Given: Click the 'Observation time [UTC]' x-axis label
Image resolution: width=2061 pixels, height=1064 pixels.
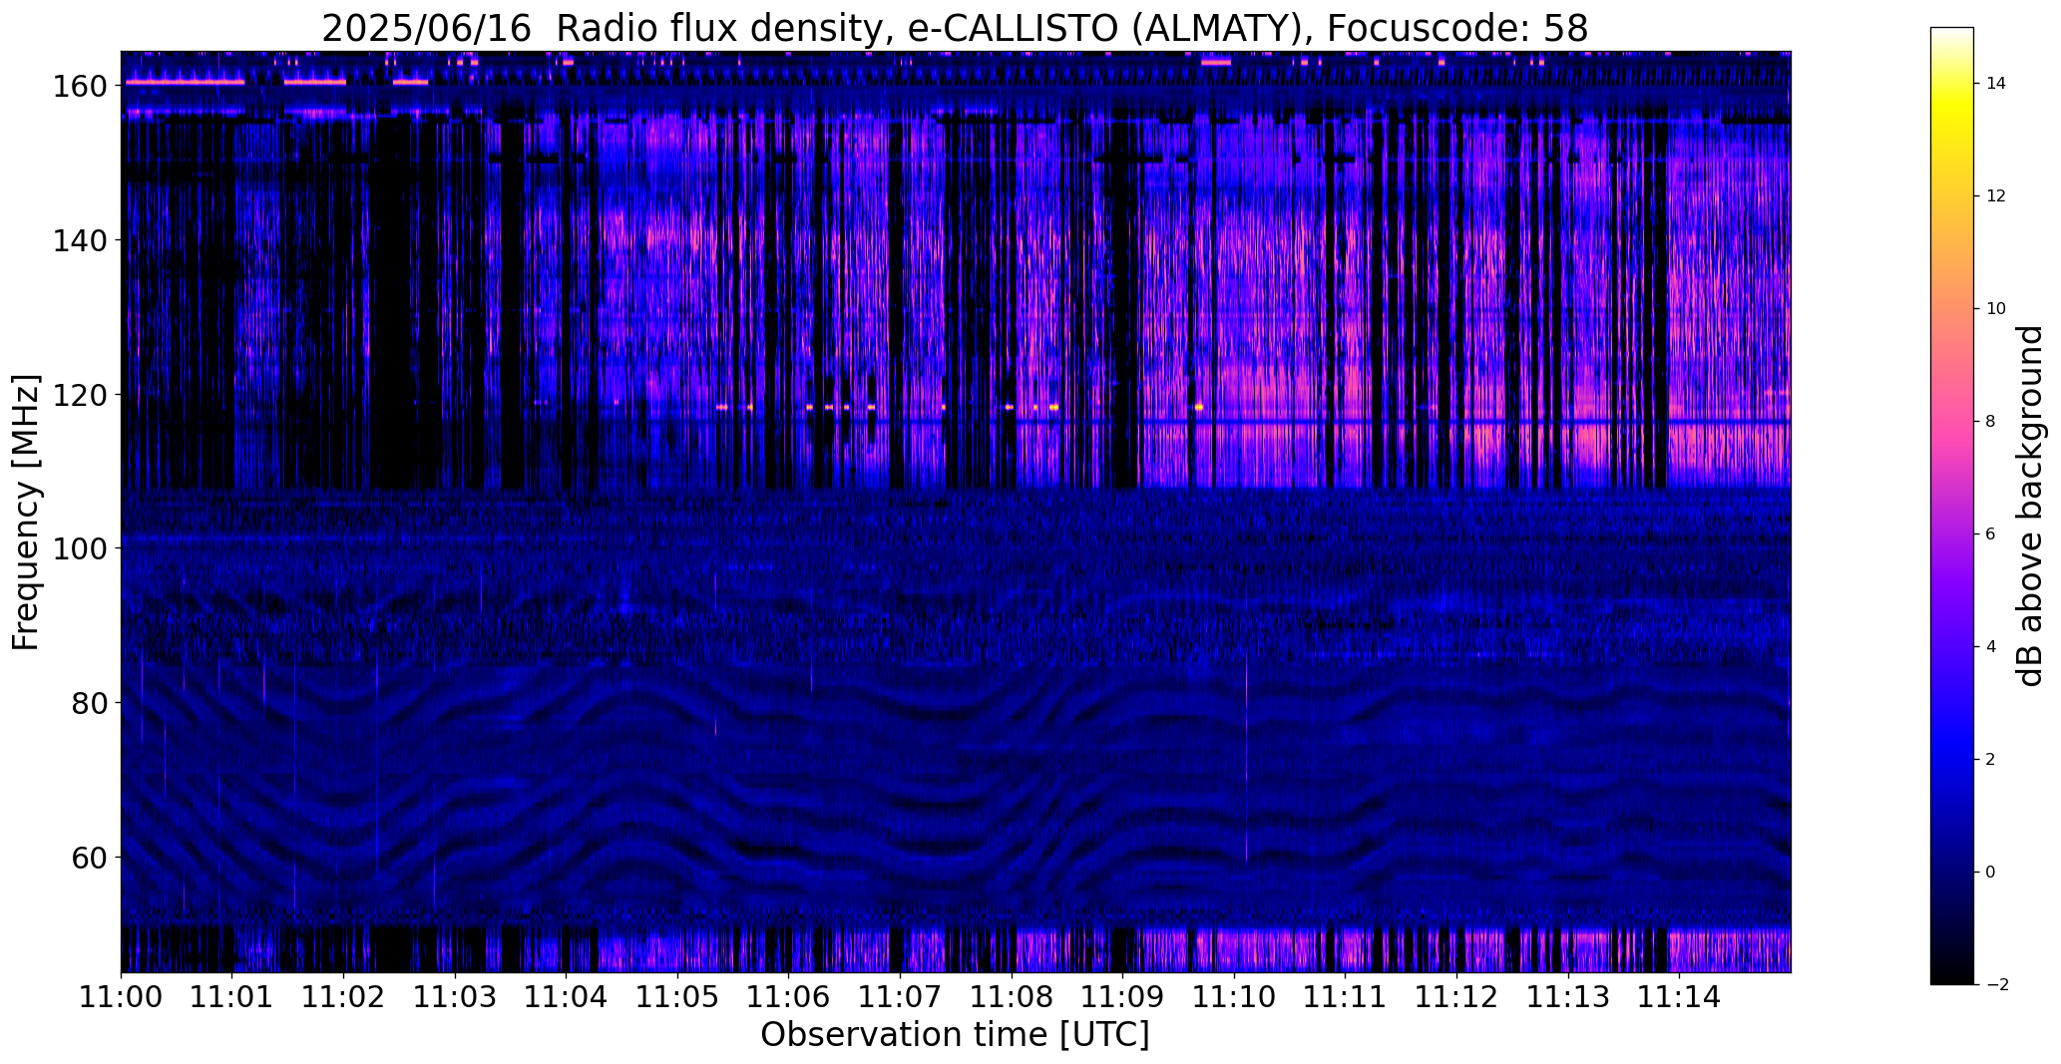Looking at the screenshot, I should tap(955, 1034).
